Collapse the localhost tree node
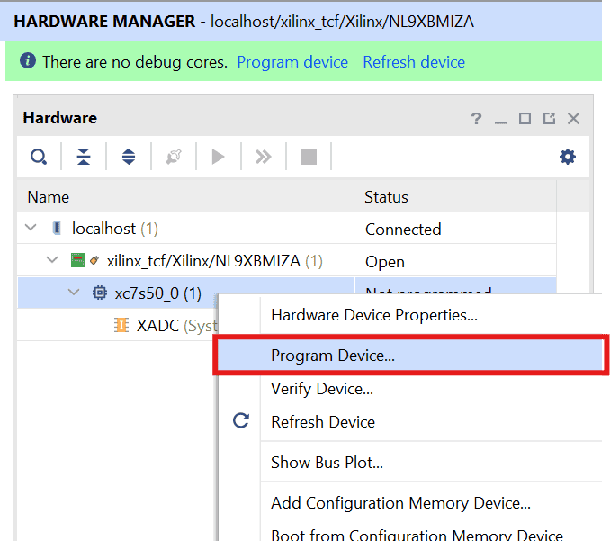 (31, 229)
